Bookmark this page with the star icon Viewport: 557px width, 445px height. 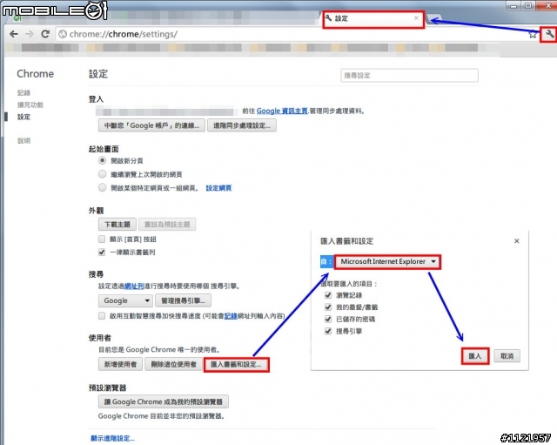(533, 35)
